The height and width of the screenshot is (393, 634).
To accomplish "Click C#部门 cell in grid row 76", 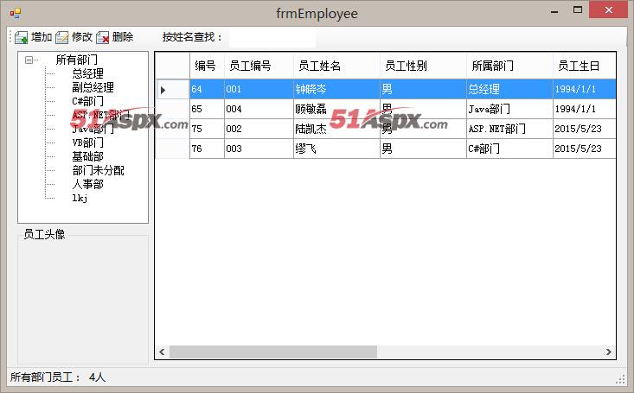I will click(x=509, y=149).
